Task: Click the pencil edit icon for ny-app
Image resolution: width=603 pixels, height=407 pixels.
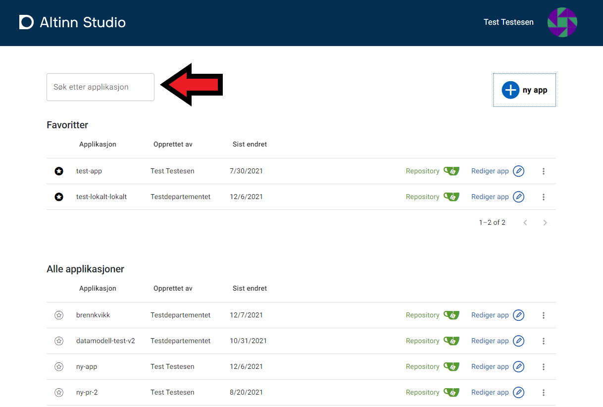Action: (518, 366)
